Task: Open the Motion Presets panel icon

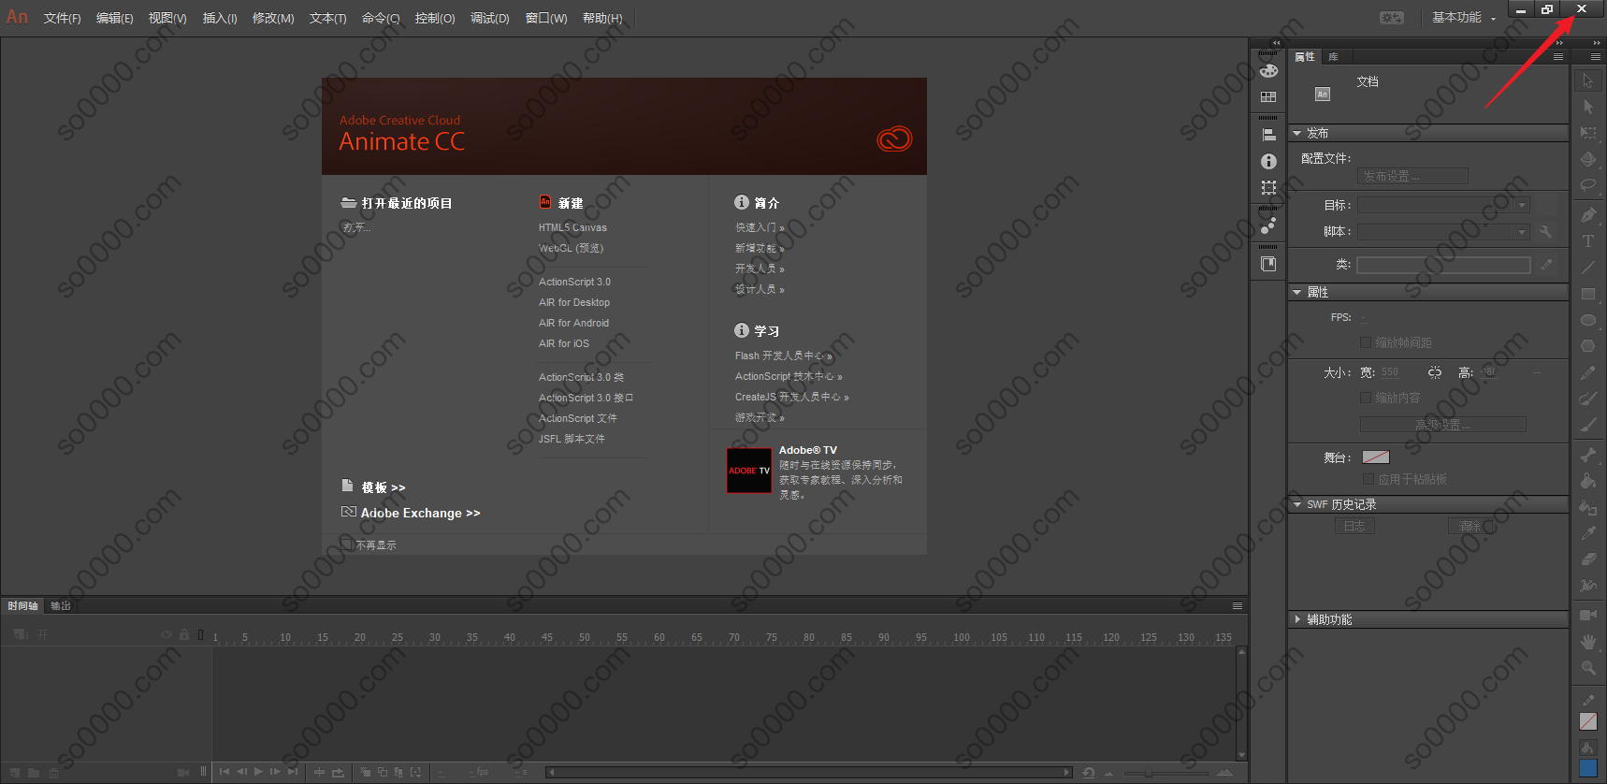Action: 1268,225
